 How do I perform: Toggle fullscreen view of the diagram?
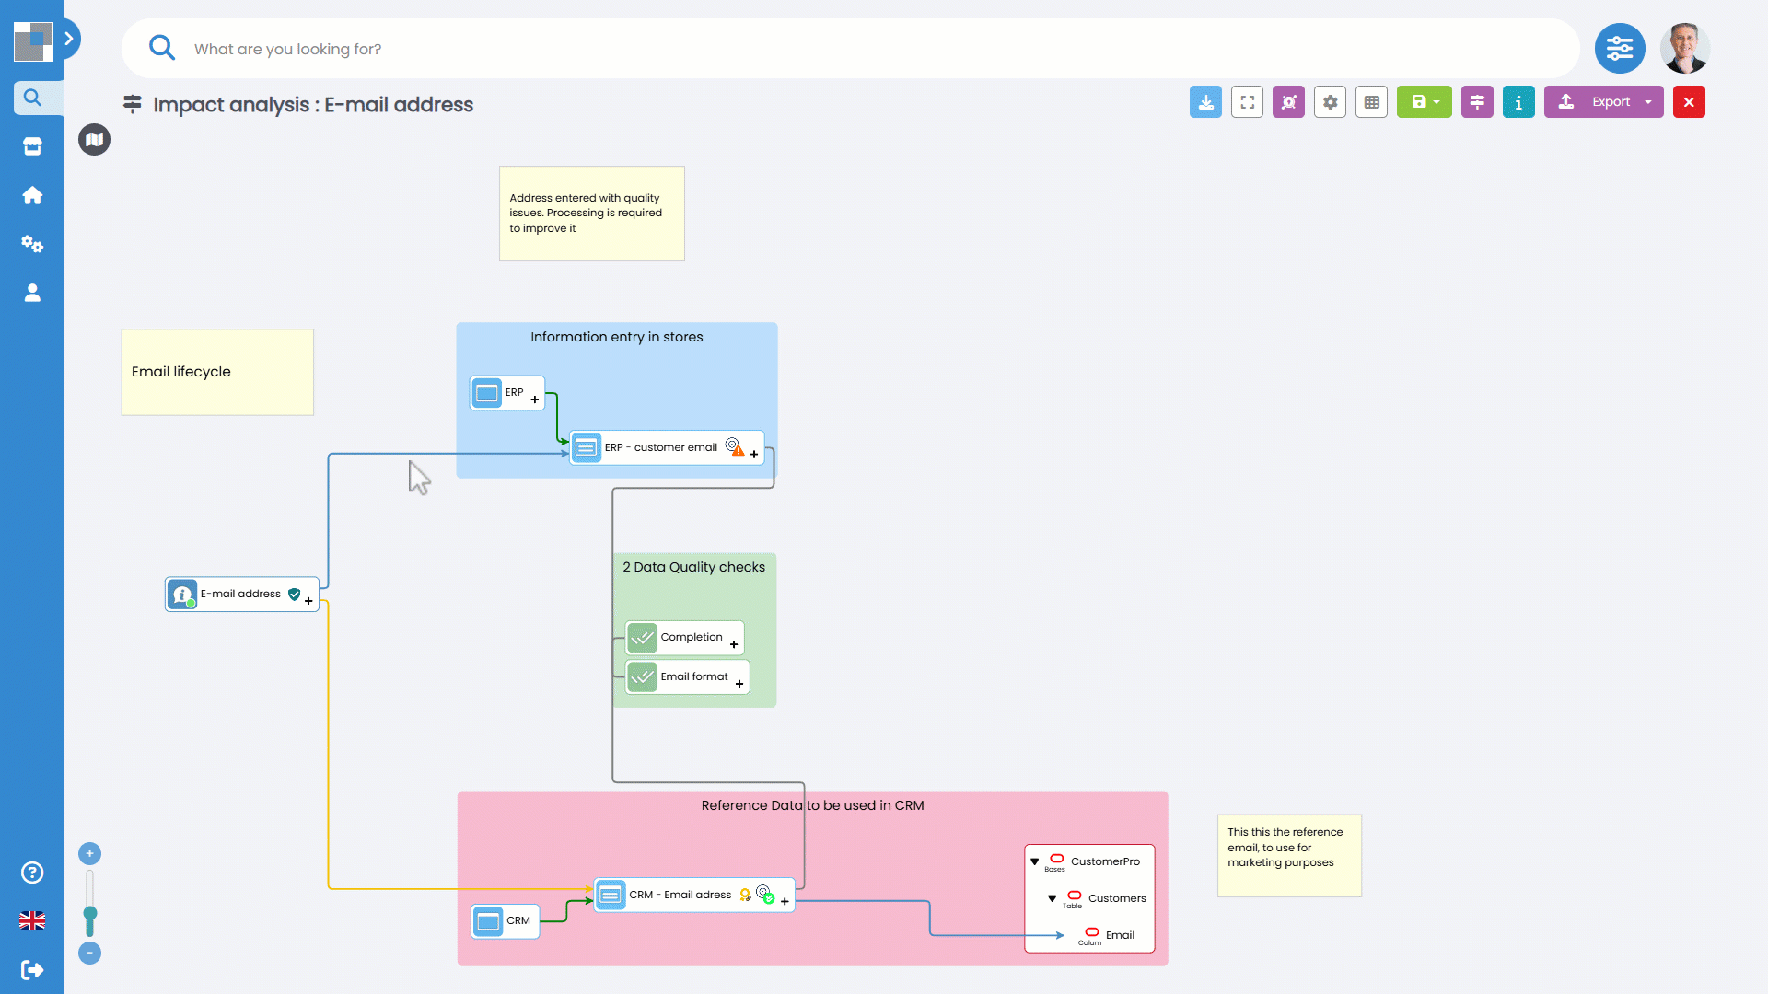1247,102
